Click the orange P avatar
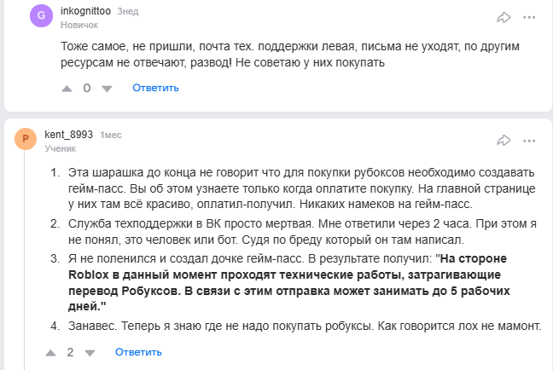Viewport: 553px width, 370px height. (26, 140)
